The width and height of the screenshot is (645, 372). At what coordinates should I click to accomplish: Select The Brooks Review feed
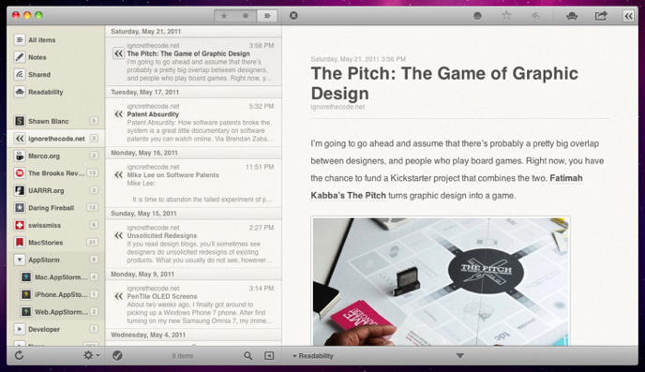click(55, 173)
